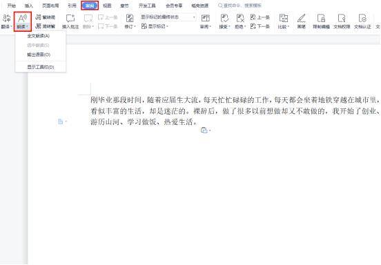Switch to the 稻壳资源 tab
The width and height of the screenshot is (381, 265).
point(199,6)
